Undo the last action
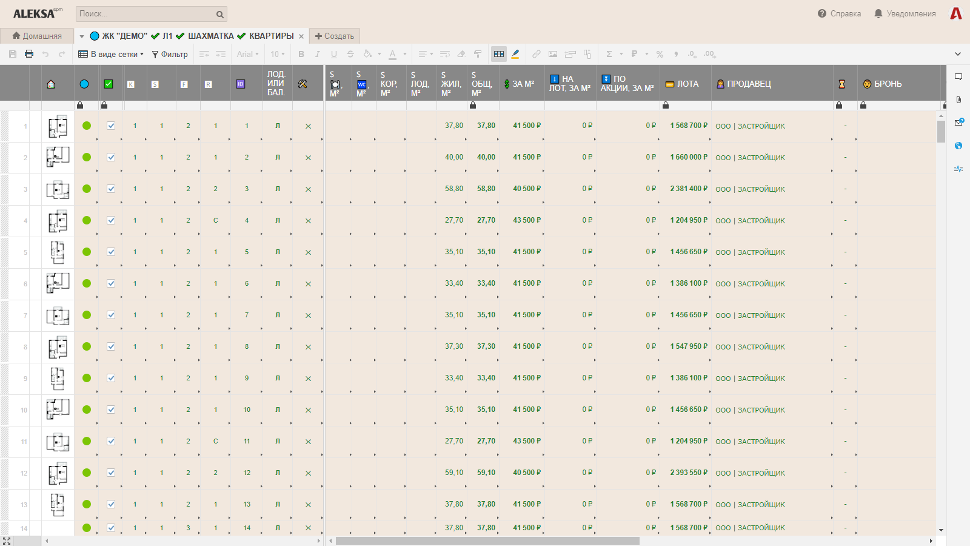 [45, 54]
